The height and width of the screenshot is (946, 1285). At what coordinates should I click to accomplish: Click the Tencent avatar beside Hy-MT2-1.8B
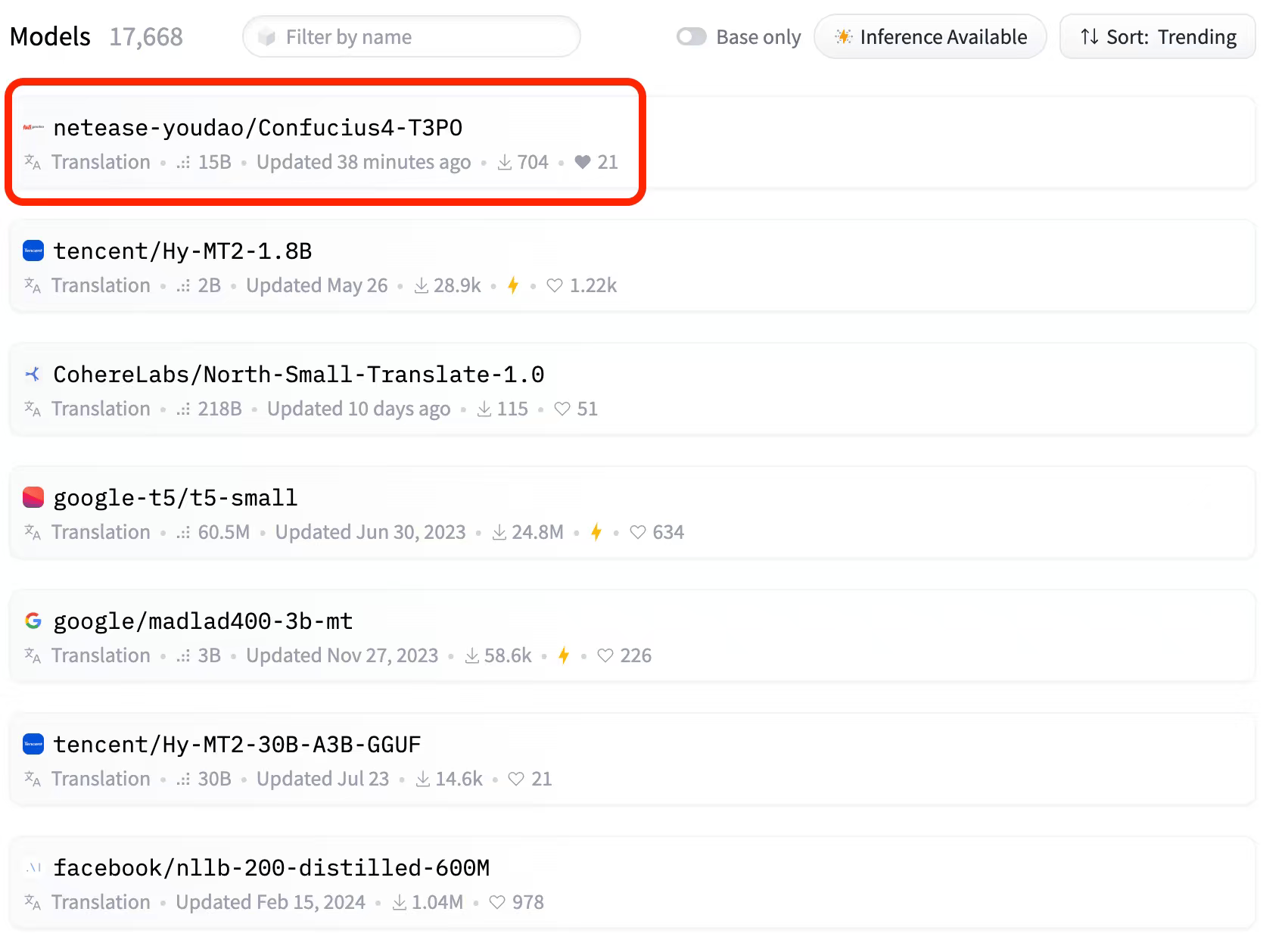(x=33, y=251)
